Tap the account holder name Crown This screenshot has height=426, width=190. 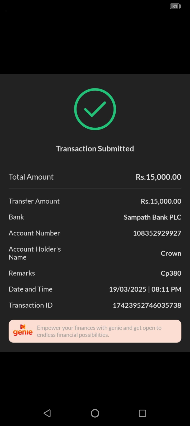tap(171, 253)
